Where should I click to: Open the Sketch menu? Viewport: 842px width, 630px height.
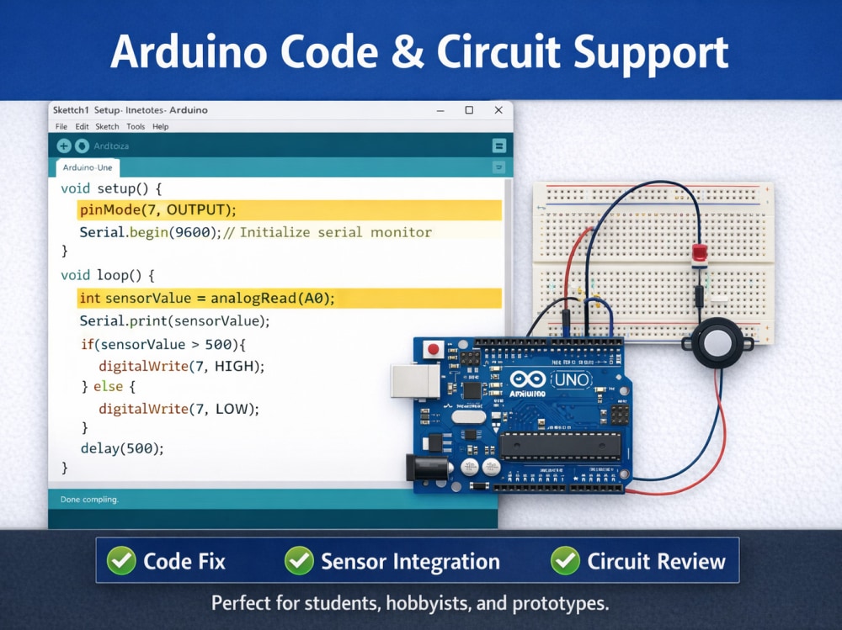108,127
